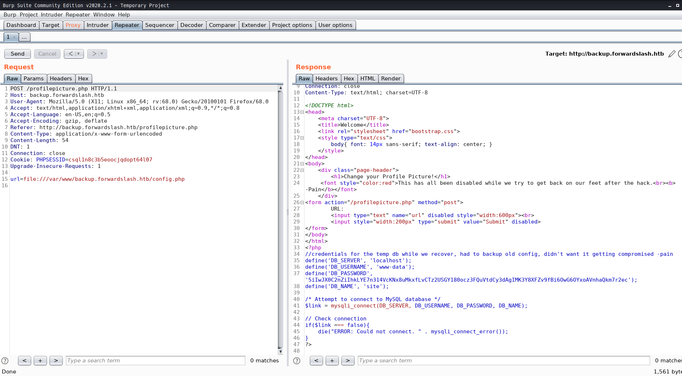Open the Help menu
Image resolution: width=682 pixels, height=376 pixels.
tap(124, 15)
